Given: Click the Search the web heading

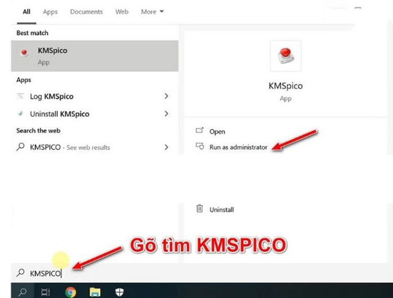Looking at the screenshot, I should pyautogui.click(x=38, y=131).
